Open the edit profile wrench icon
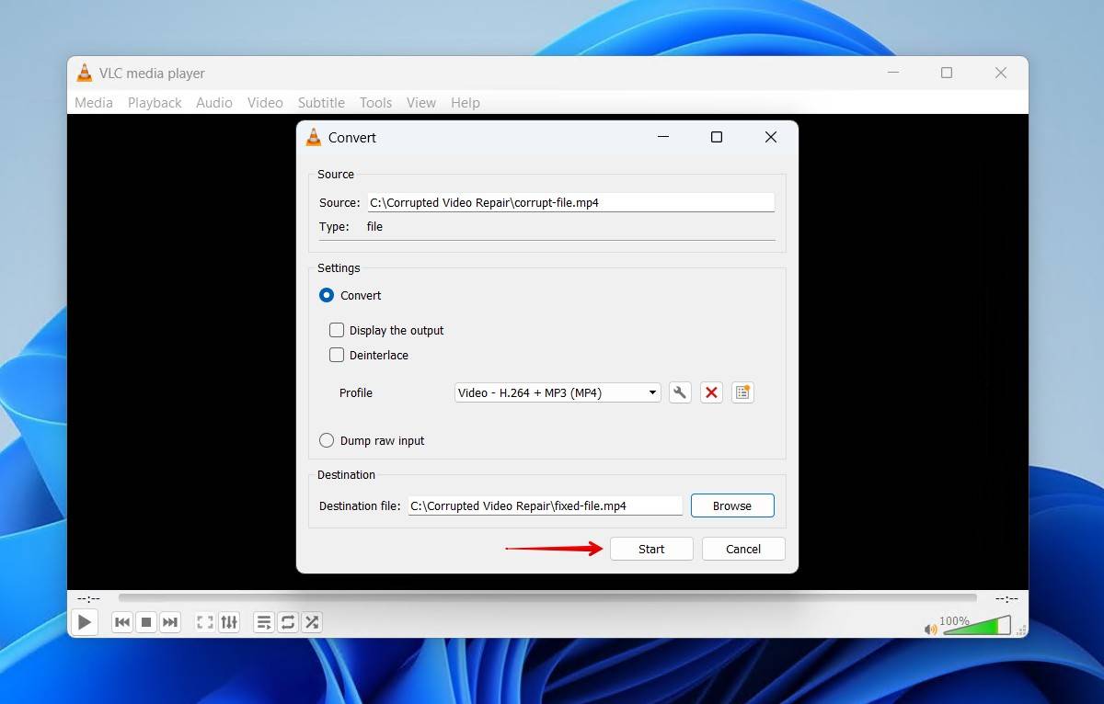The image size is (1104, 704). pyautogui.click(x=680, y=392)
